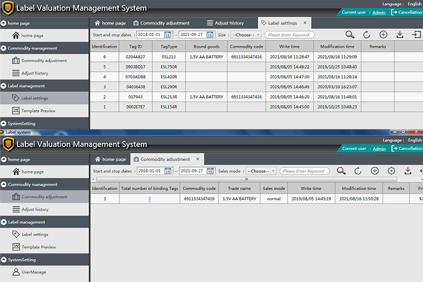This screenshot has width=423, height=282.
Task: Open end date calendar beside Sales mode filter
Action: coord(210,171)
